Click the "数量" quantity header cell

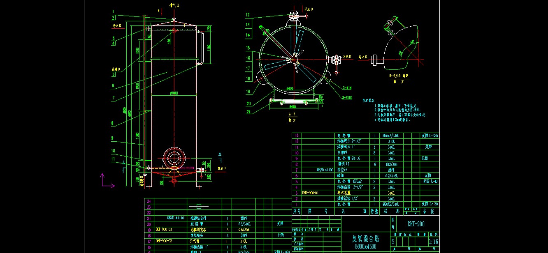click(x=374, y=211)
